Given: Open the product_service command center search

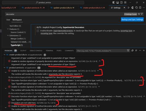Looking at the screenshot, I should [x=43, y=2].
